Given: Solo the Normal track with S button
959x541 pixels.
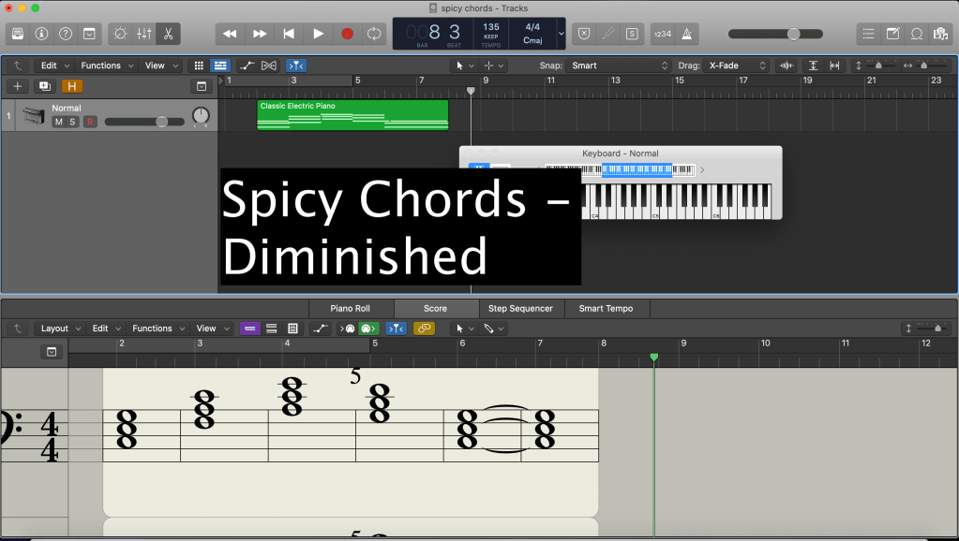Looking at the screenshot, I should pos(71,122).
